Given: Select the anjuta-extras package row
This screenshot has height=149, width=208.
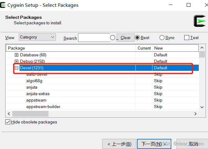Looking at the screenshot, I should (38, 94).
